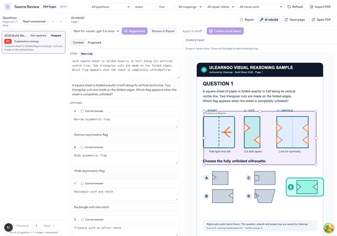
Task: Click the green plus icon in page header
Action: point(204,70)
